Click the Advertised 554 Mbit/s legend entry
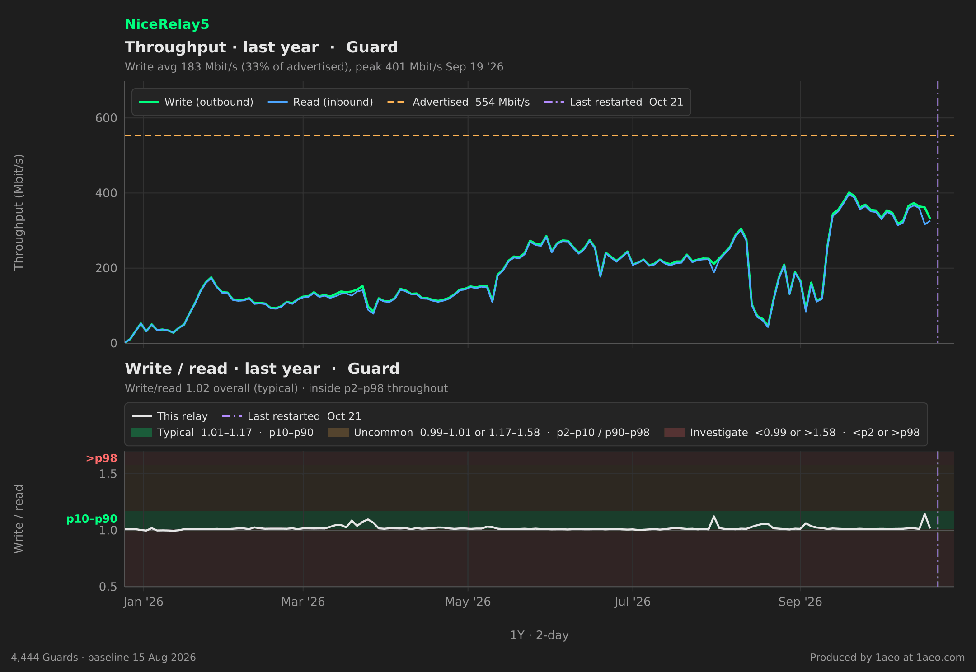 click(458, 102)
